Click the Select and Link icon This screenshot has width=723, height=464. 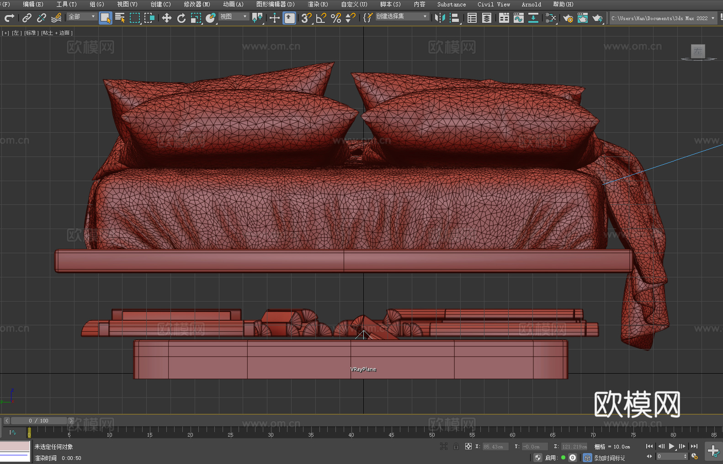click(x=27, y=18)
